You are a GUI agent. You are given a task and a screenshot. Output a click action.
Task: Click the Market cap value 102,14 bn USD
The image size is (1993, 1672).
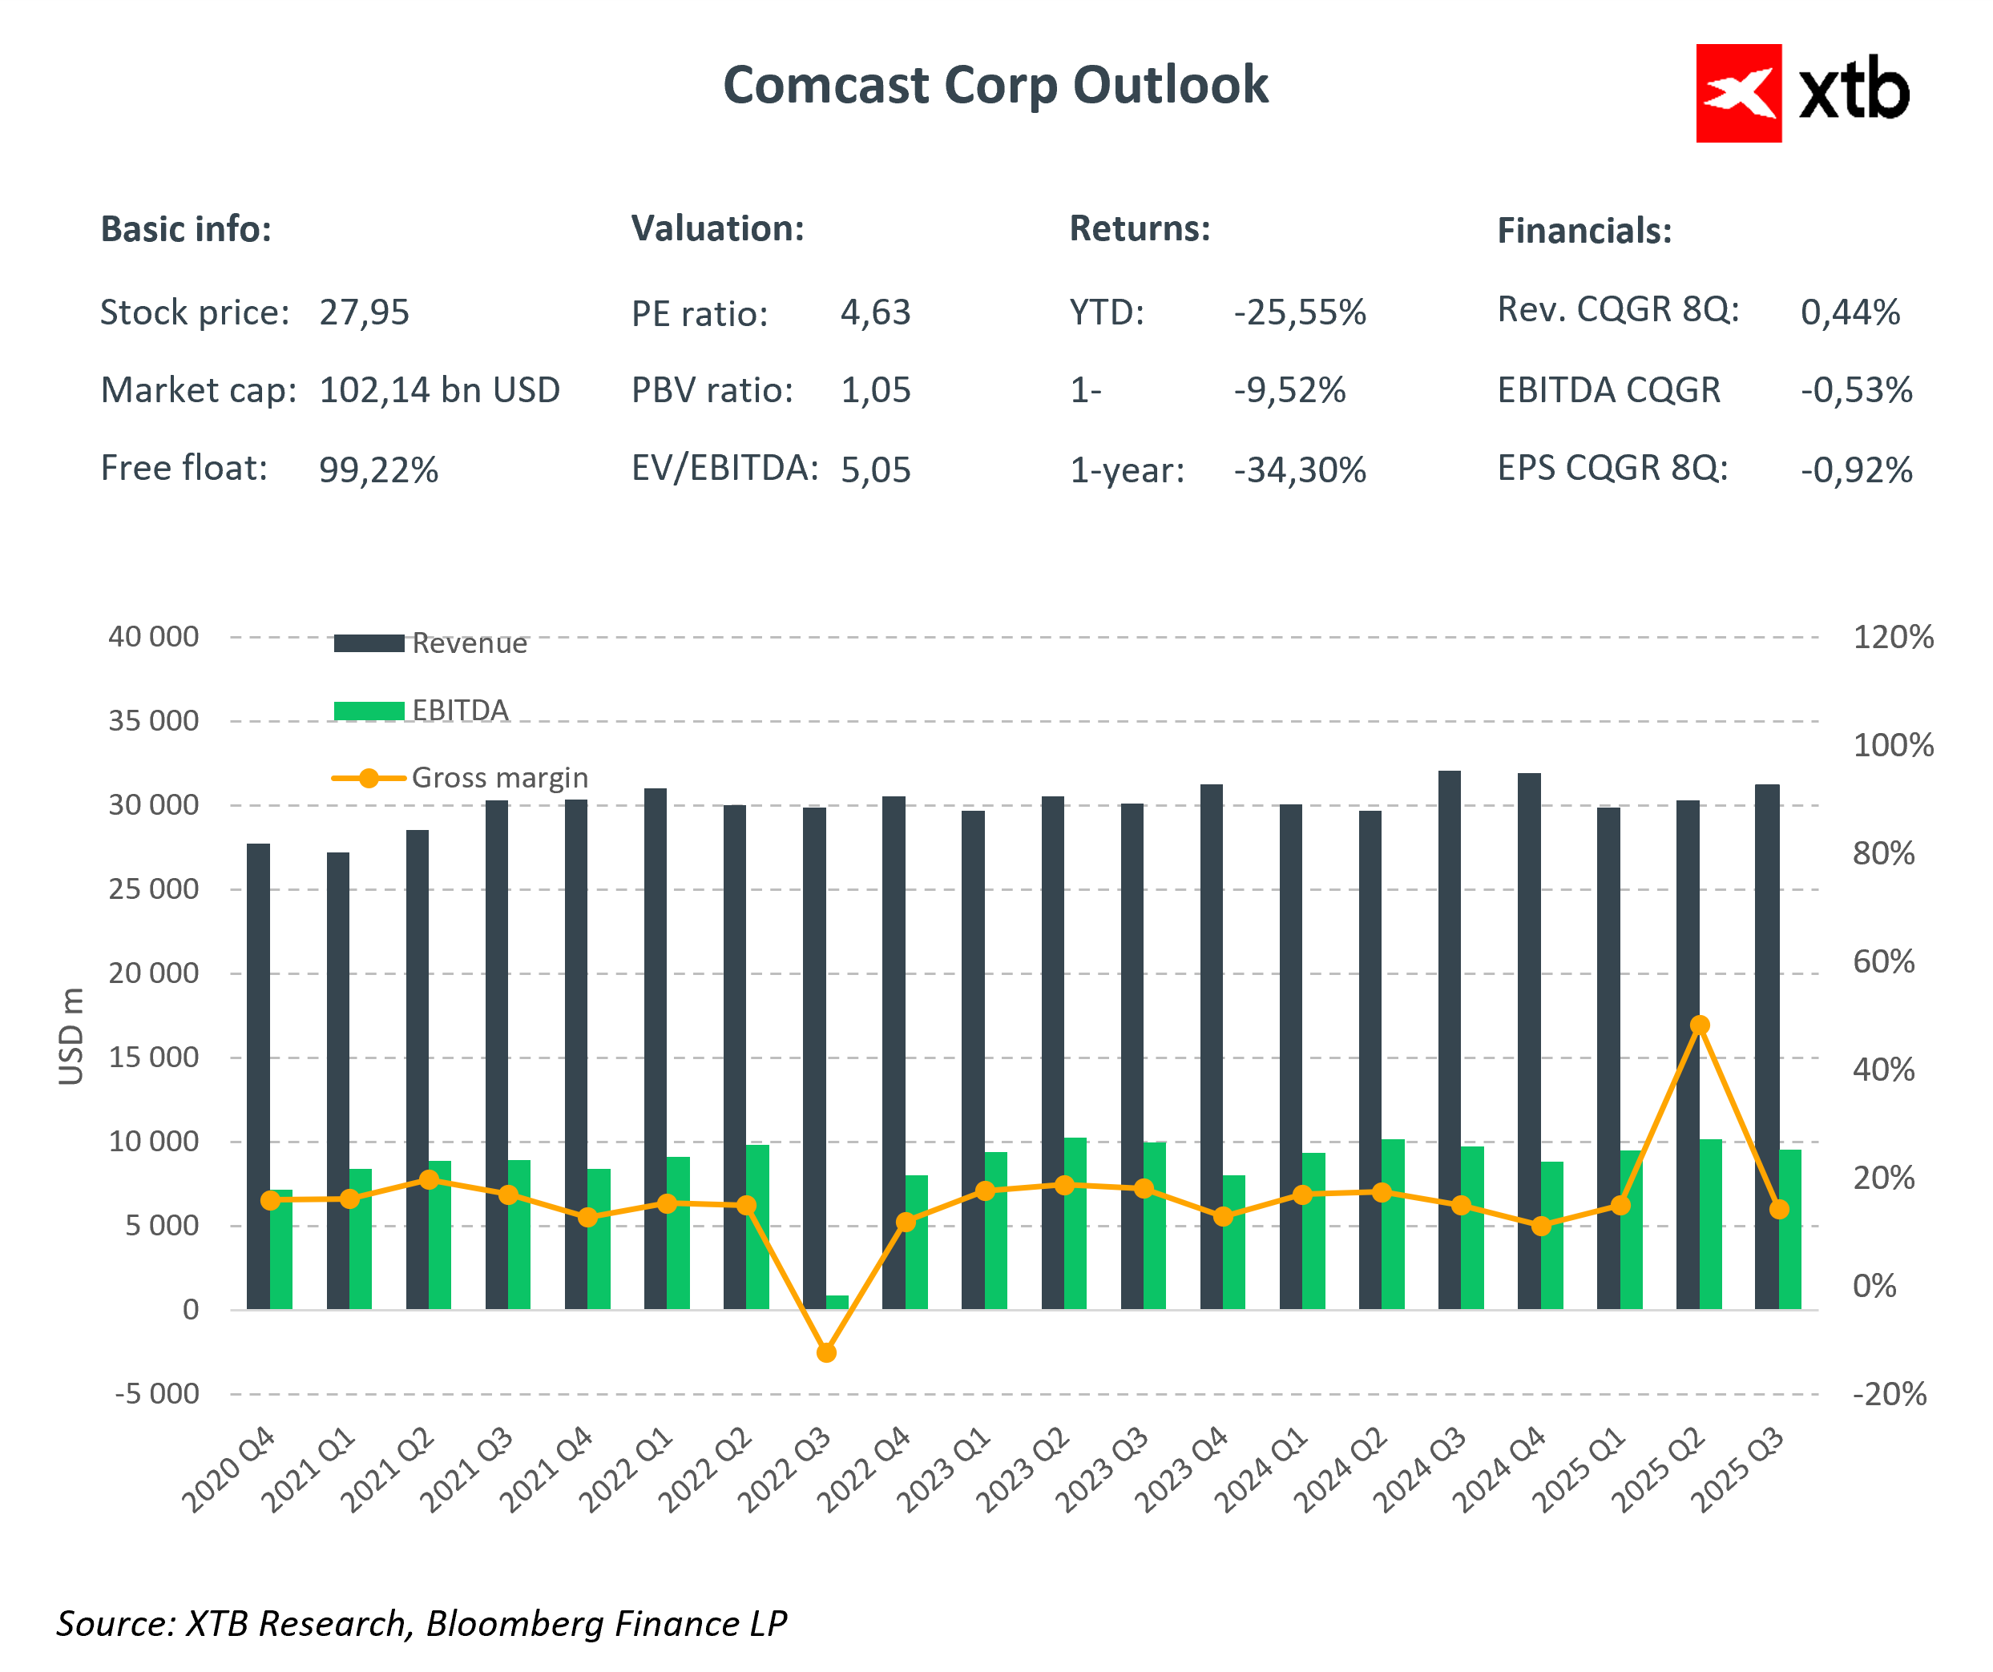(x=439, y=390)
